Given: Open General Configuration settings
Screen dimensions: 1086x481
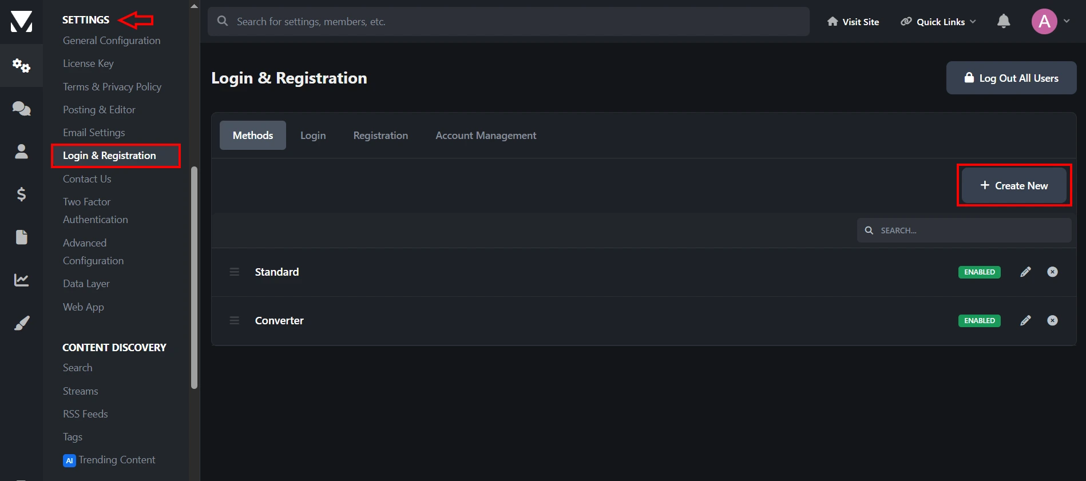Looking at the screenshot, I should pyautogui.click(x=112, y=41).
